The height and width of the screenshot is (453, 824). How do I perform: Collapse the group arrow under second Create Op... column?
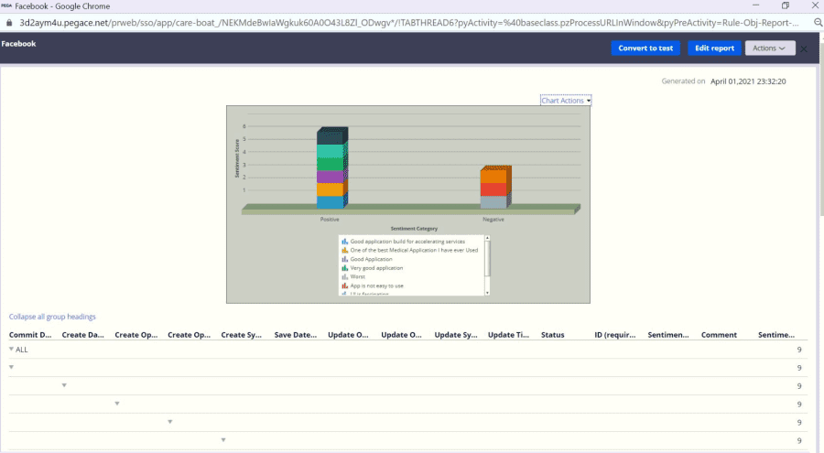click(x=169, y=422)
